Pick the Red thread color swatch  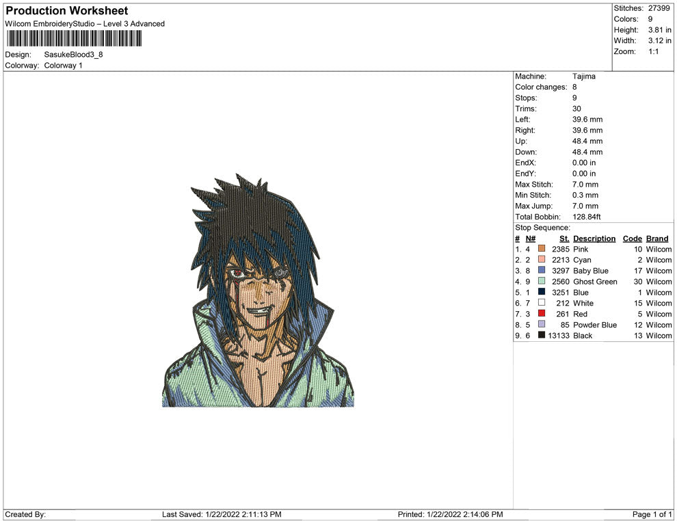point(542,313)
